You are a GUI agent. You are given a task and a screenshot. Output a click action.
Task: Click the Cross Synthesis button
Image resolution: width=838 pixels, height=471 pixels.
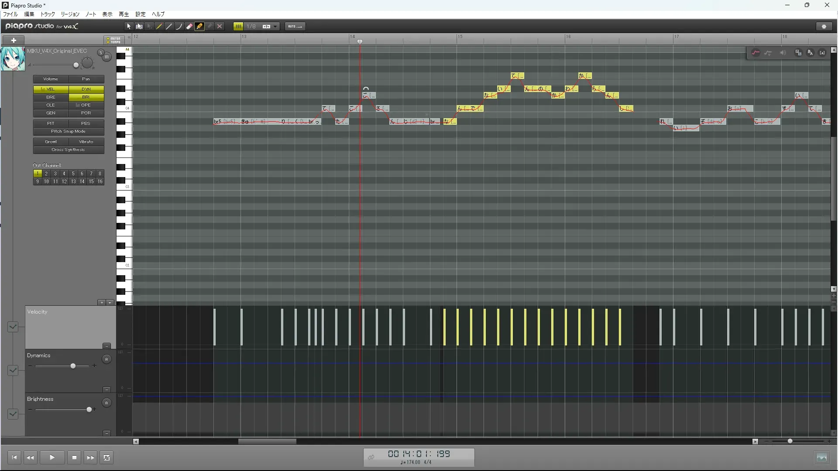69,150
